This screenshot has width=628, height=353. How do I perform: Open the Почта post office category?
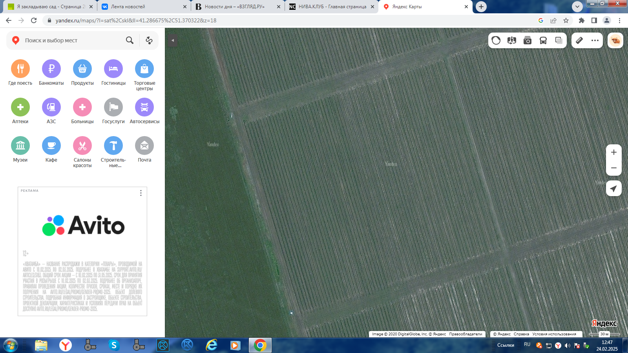144,146
